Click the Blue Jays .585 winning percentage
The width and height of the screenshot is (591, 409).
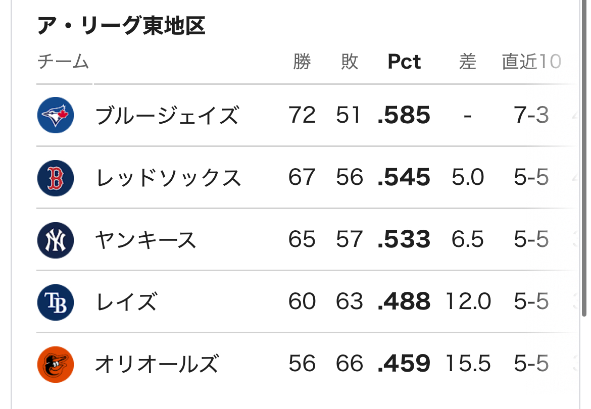[x=404, y=116]
